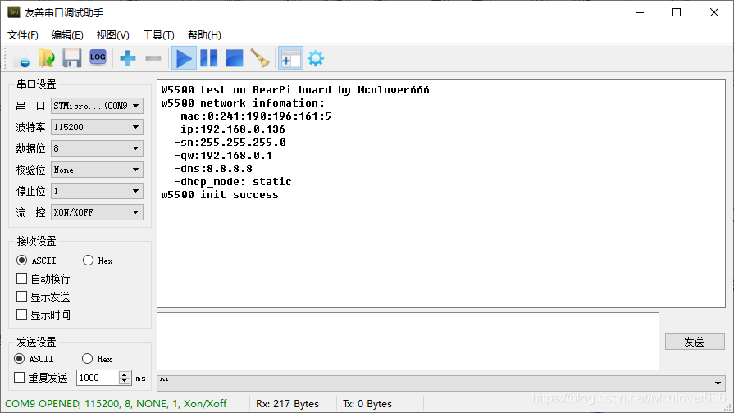This screenshot has height=413, width=734.
Task: Click the new file icon in toolbar
Action: click(x=21, y=58)
